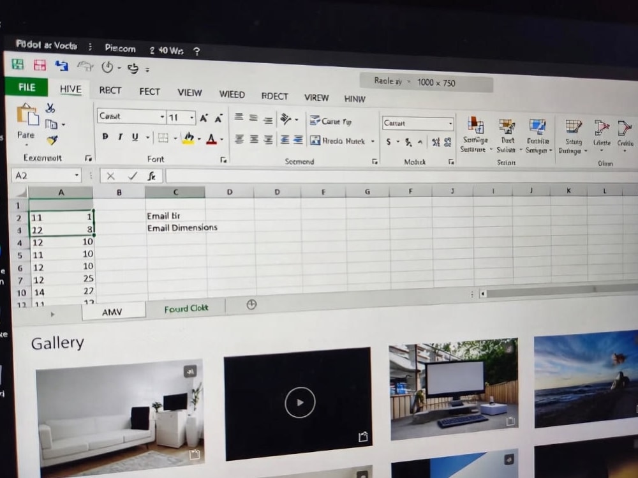Switch to the FECT ribbon tab
Viewport: 638px width, 478px height.
(x=149, y=92)
